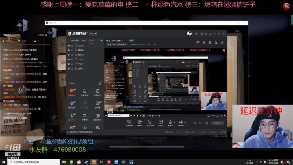
Task: Open the toolbox more options circle icon
Action: (x=100, y=83)
